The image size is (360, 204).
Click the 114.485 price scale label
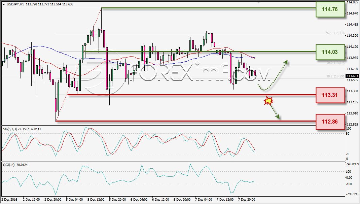tap(352, 24)
